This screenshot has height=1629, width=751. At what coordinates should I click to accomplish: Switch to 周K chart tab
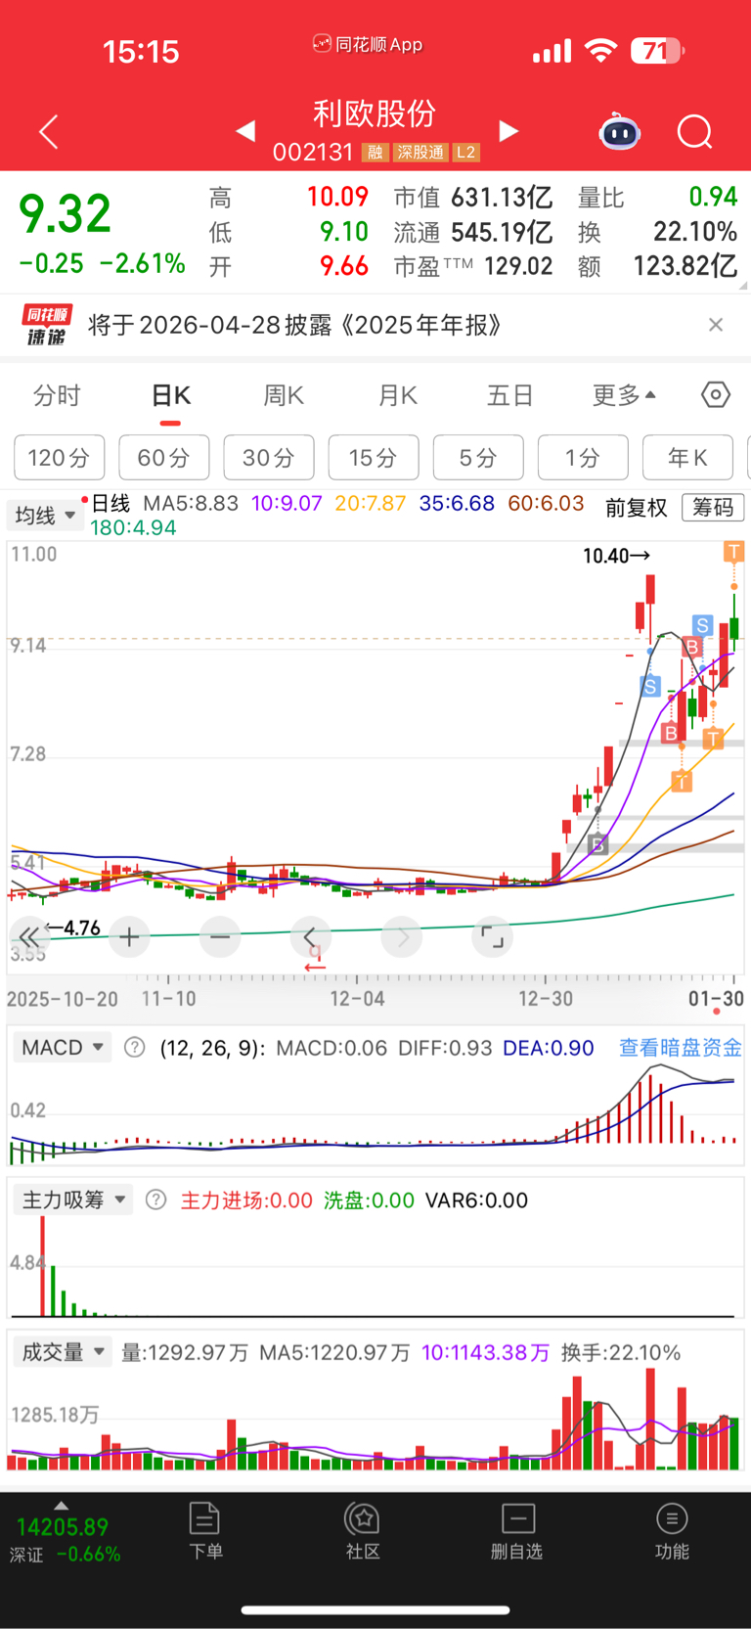coord(284,395)
